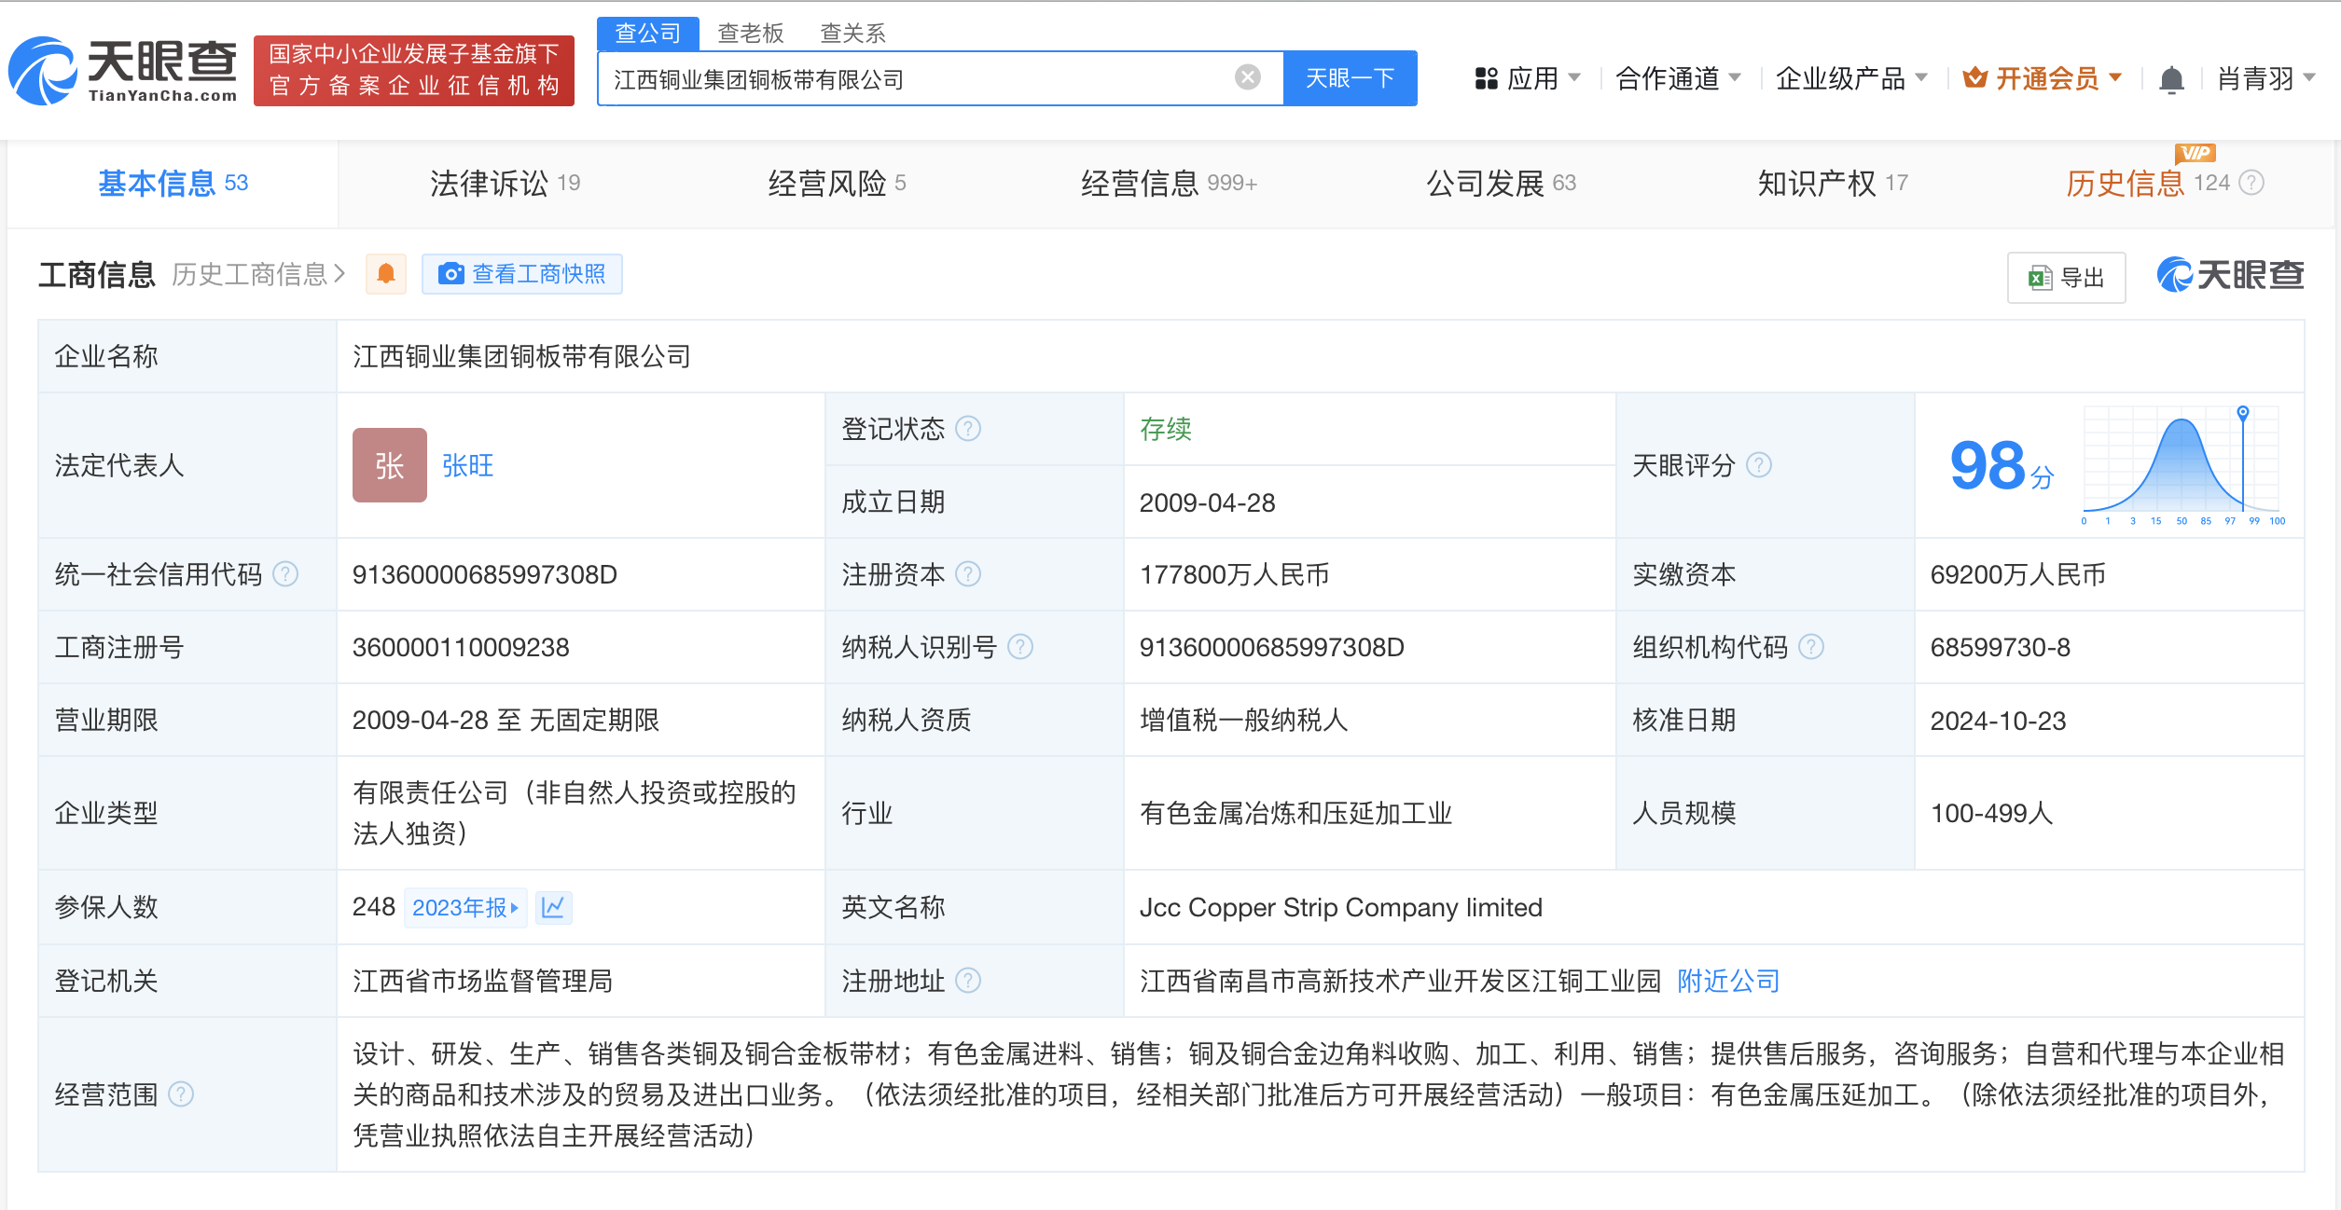
Task: Click the company name cell 江西铜业集团铜板带有限公司
Action: click(522, 356)
